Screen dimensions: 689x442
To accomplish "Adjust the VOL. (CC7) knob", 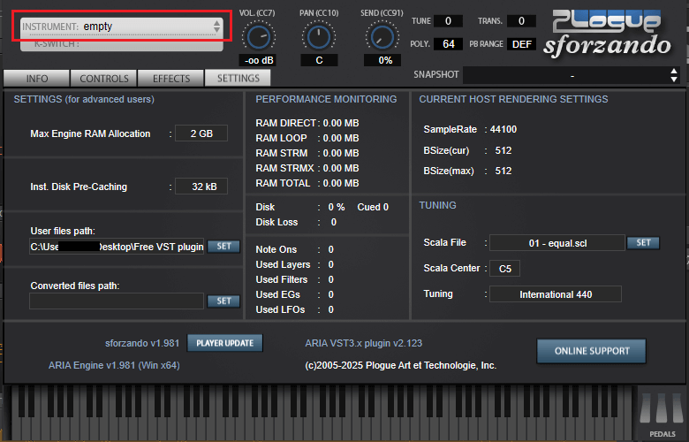I will (258, 37).
